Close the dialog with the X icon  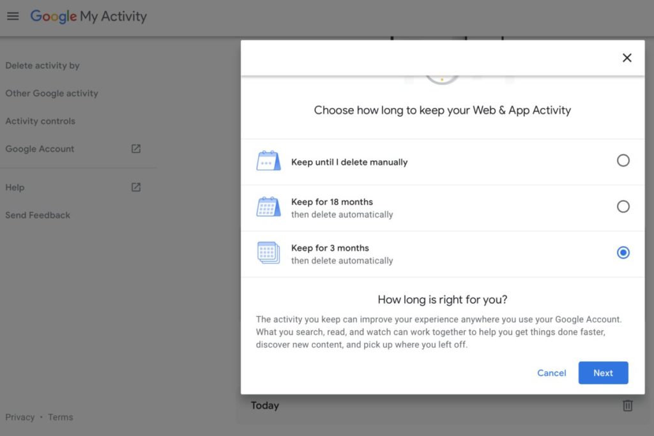point(627,58)
